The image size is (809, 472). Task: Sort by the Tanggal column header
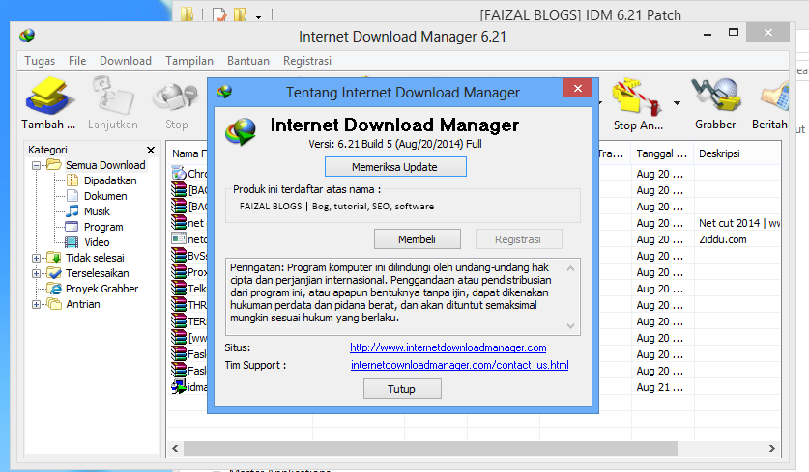662,153
